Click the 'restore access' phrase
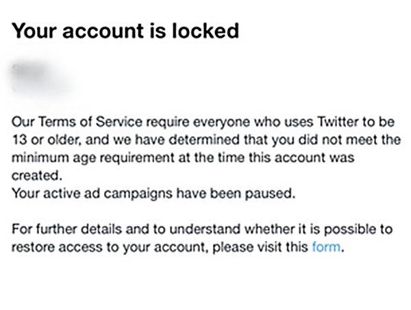The width and height of the screenshot is (411, 310). (x=57, y=247)
